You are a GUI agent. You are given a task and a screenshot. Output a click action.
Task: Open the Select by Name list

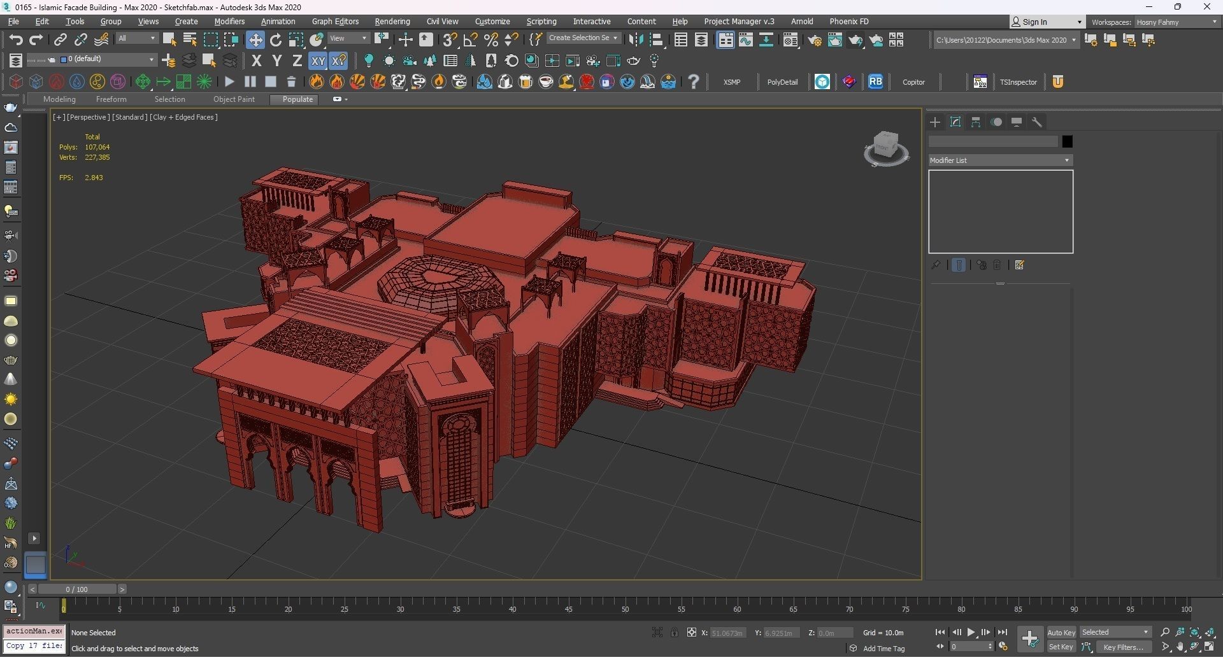190,40
